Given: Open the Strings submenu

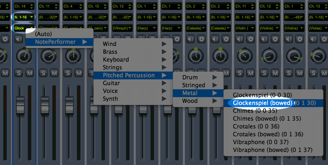Looking at the screenshot, I should (x=133, y=67).
